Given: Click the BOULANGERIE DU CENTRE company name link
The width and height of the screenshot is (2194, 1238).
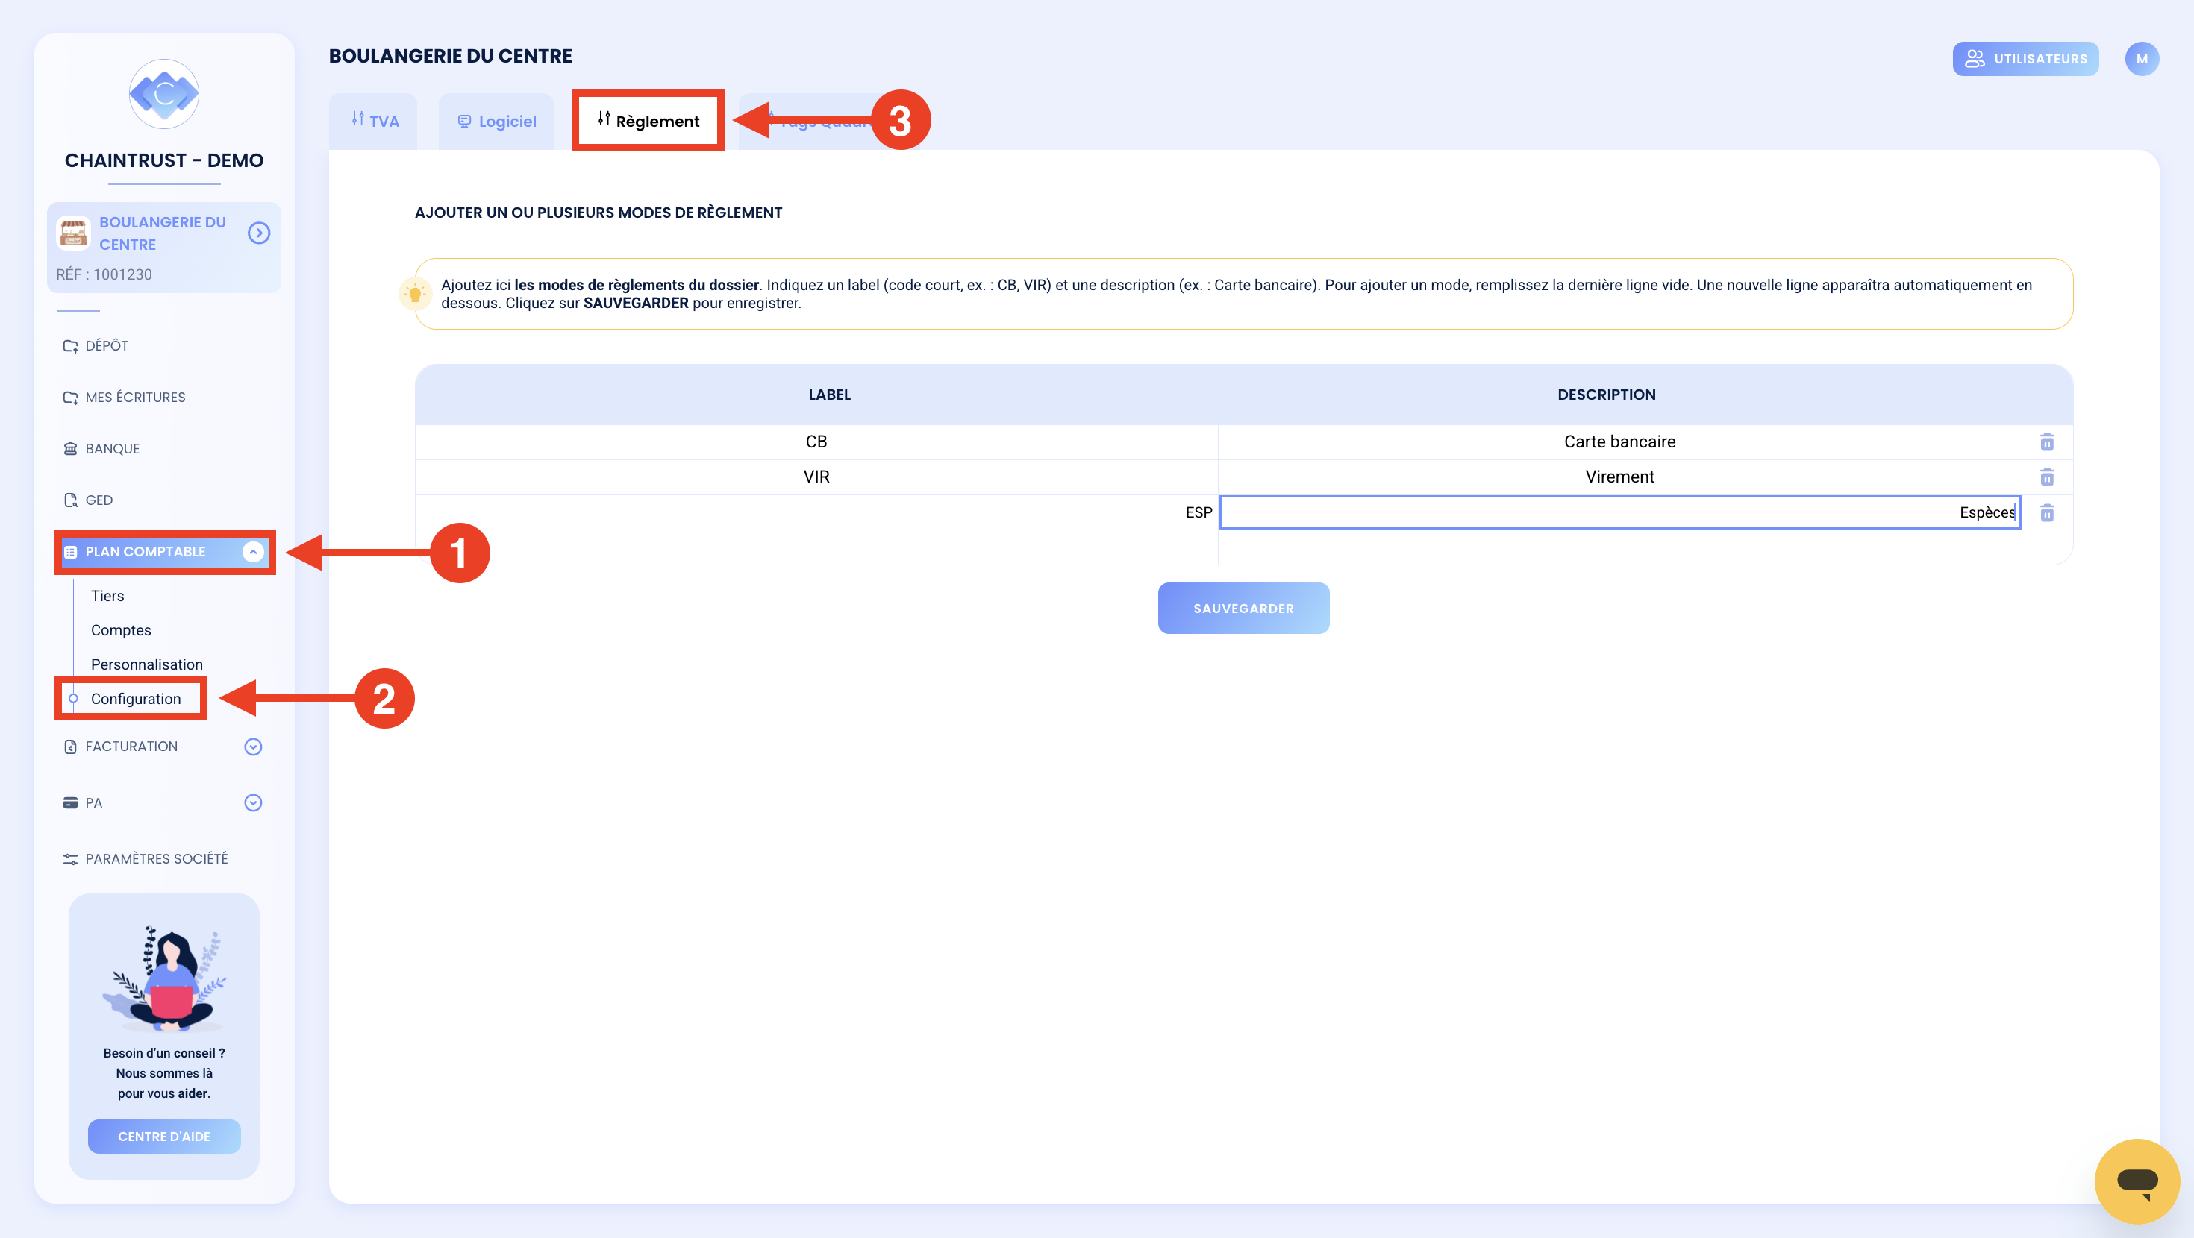Looking at the screenshot, I should 163,233.
